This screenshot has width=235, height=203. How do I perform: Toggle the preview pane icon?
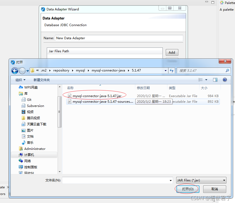tap(215, 79)
